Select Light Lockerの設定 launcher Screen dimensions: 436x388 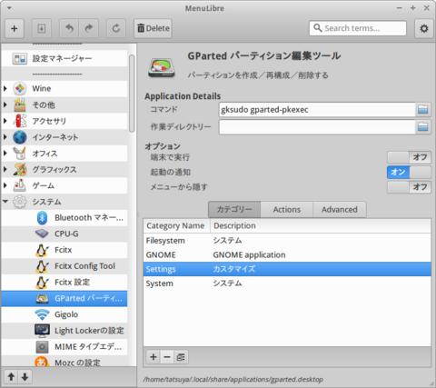pyautogui.click(x=64, y=331)
